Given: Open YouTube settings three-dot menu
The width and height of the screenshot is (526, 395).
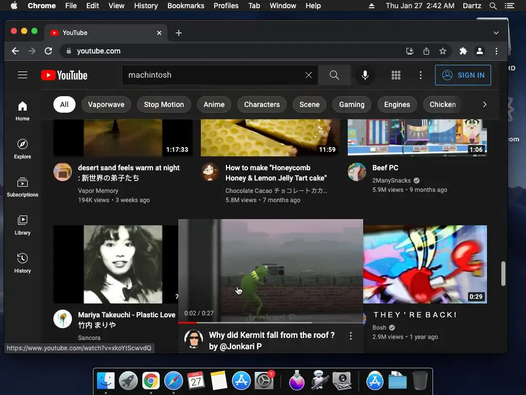Looking at the screenshot, I should pyautogui.click(x=420, y=75).
